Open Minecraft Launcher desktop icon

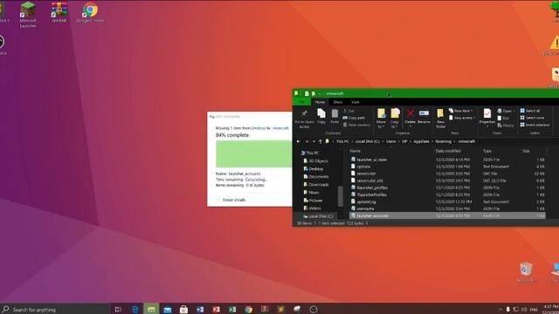[28, 14]
